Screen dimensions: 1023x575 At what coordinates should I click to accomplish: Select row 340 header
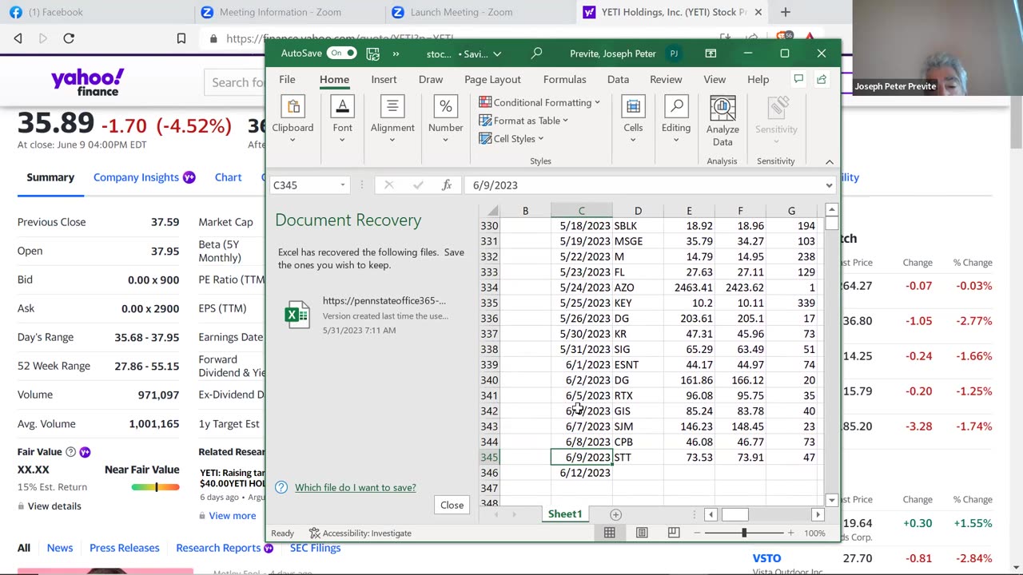tap(489, 380)
